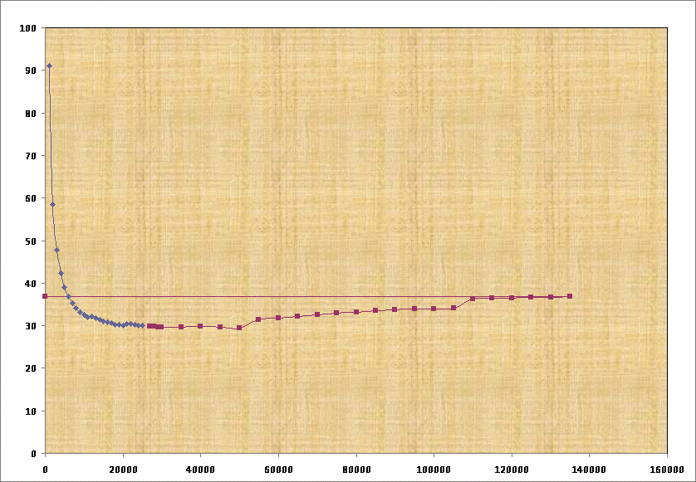Click the y-axis label 60
The image size is (696, 482).
tap(30, 198)
